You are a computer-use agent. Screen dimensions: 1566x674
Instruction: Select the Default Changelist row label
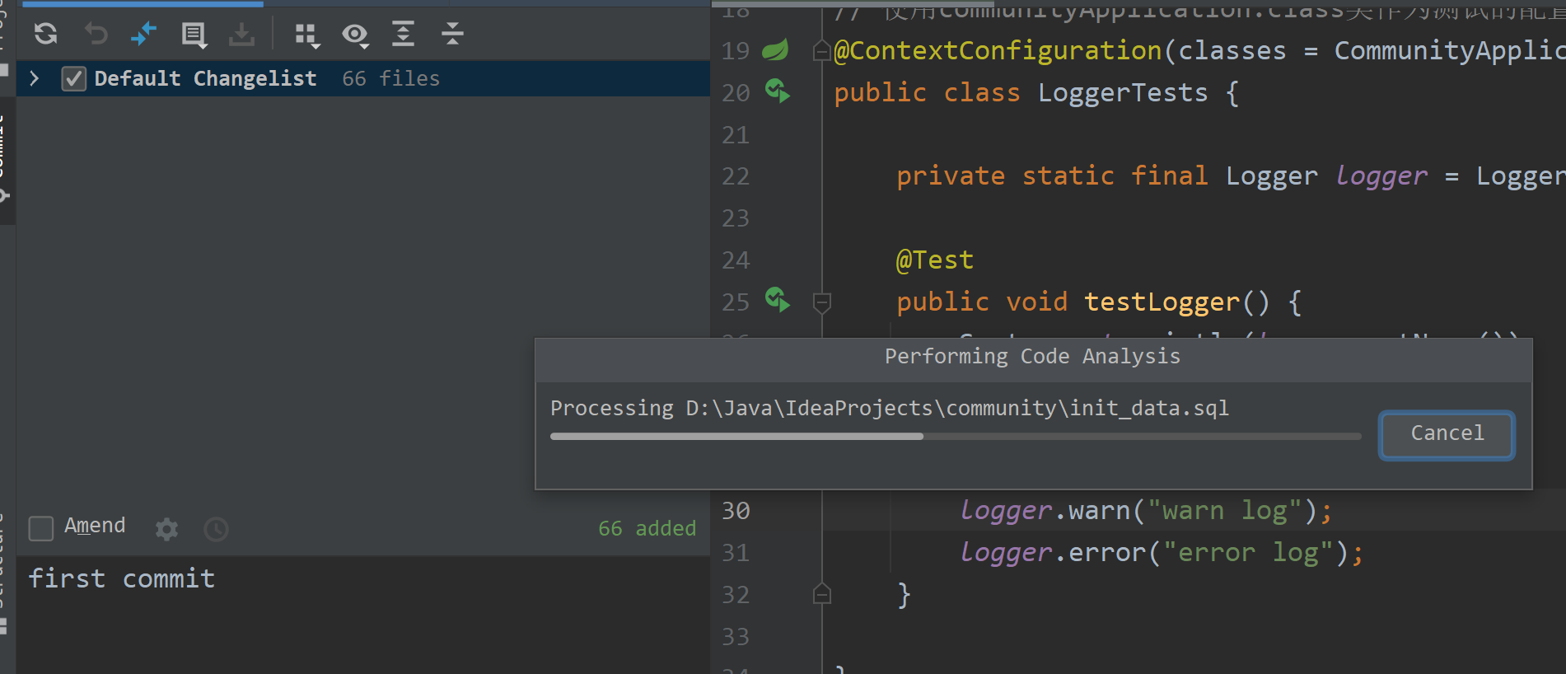(205, 78)
